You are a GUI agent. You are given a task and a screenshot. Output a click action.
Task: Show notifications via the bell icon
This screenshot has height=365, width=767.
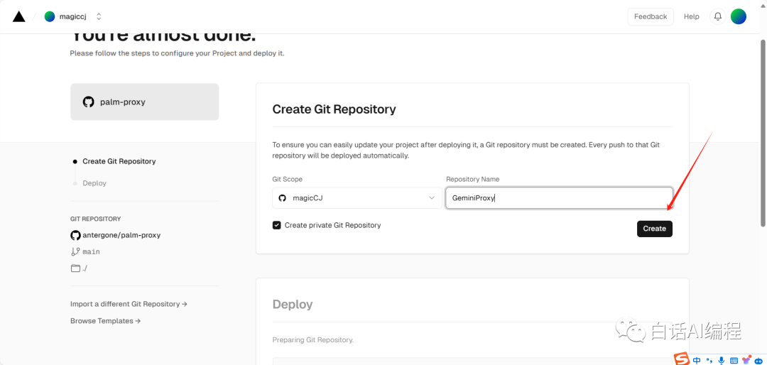[x=717, y=16]
